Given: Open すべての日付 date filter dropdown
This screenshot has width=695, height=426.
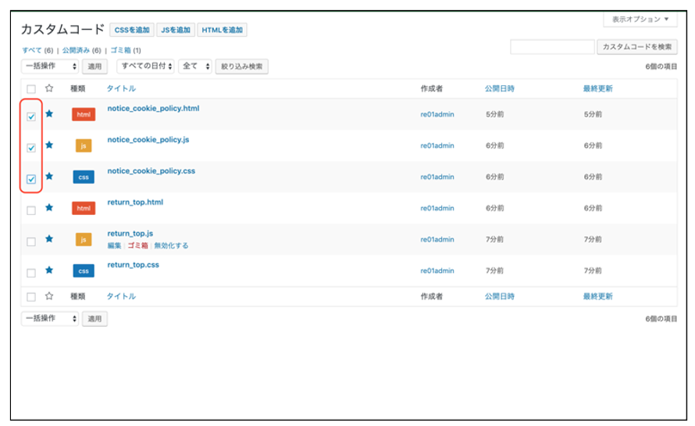Looking at the screenshot, I should coord(145,66).
